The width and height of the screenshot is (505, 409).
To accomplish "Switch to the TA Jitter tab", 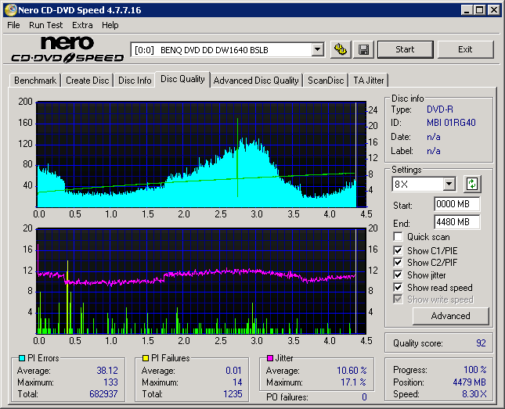I will (x=368, y=81).
